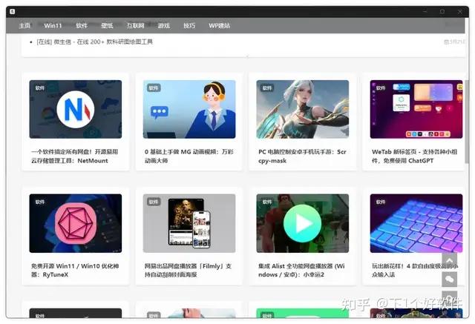Click the app icon in title bar
Viewport: 475px width, 324px height.
tap(13, 12)
